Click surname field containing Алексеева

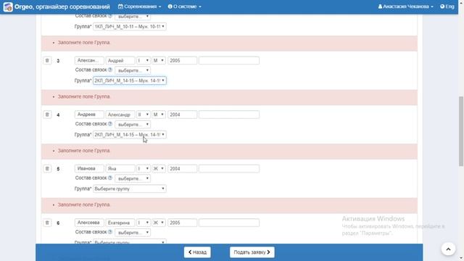[x=89, y=223]
